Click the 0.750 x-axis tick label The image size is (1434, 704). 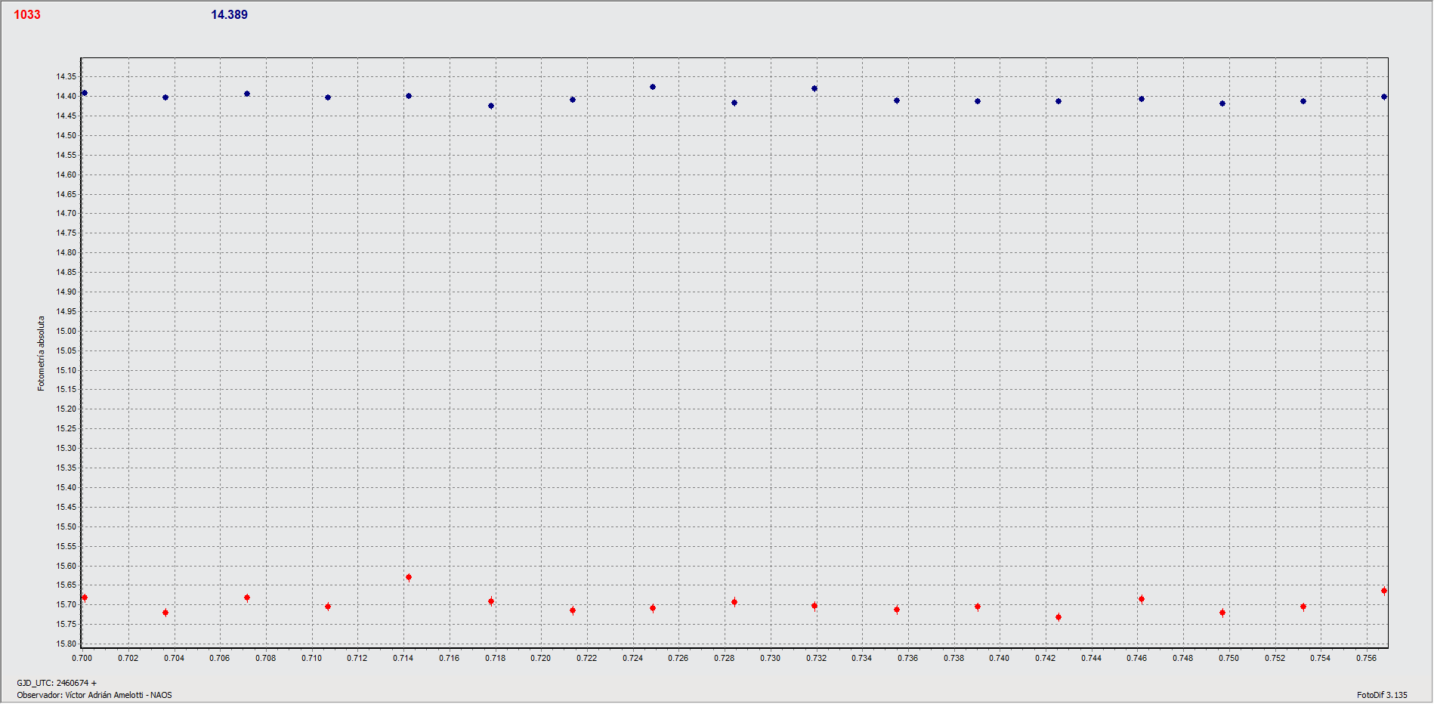(x=1228, y=658)
